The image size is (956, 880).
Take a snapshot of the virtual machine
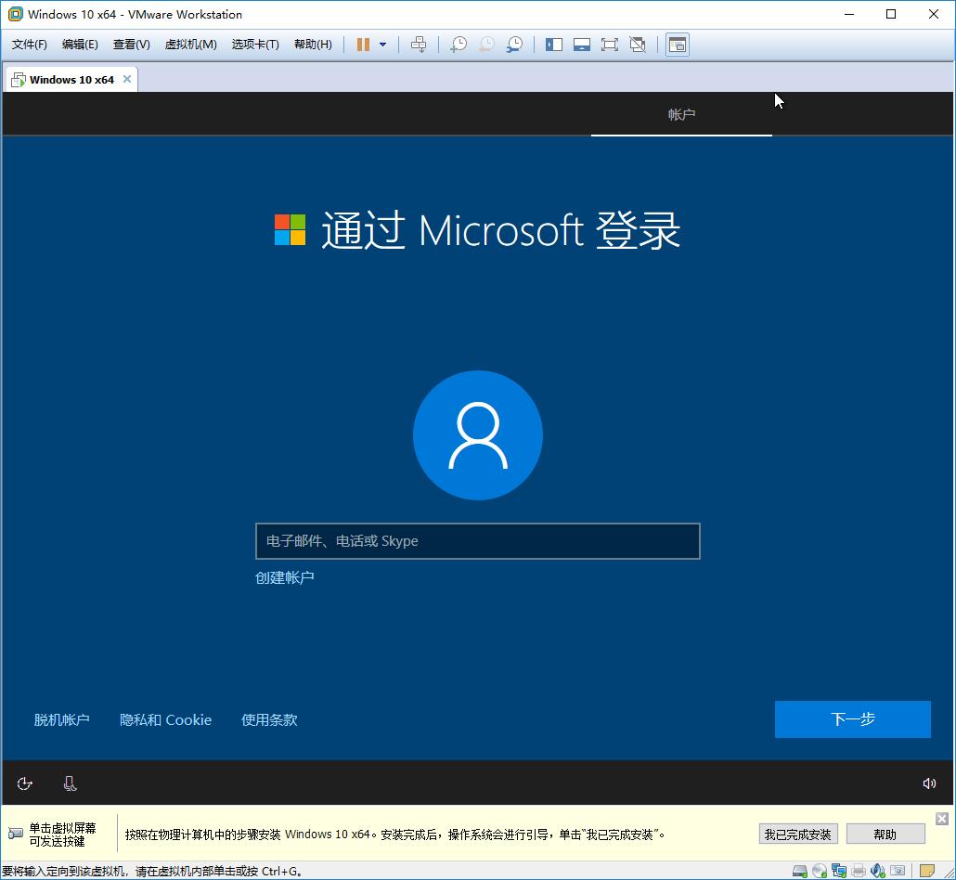click(458, 44)
